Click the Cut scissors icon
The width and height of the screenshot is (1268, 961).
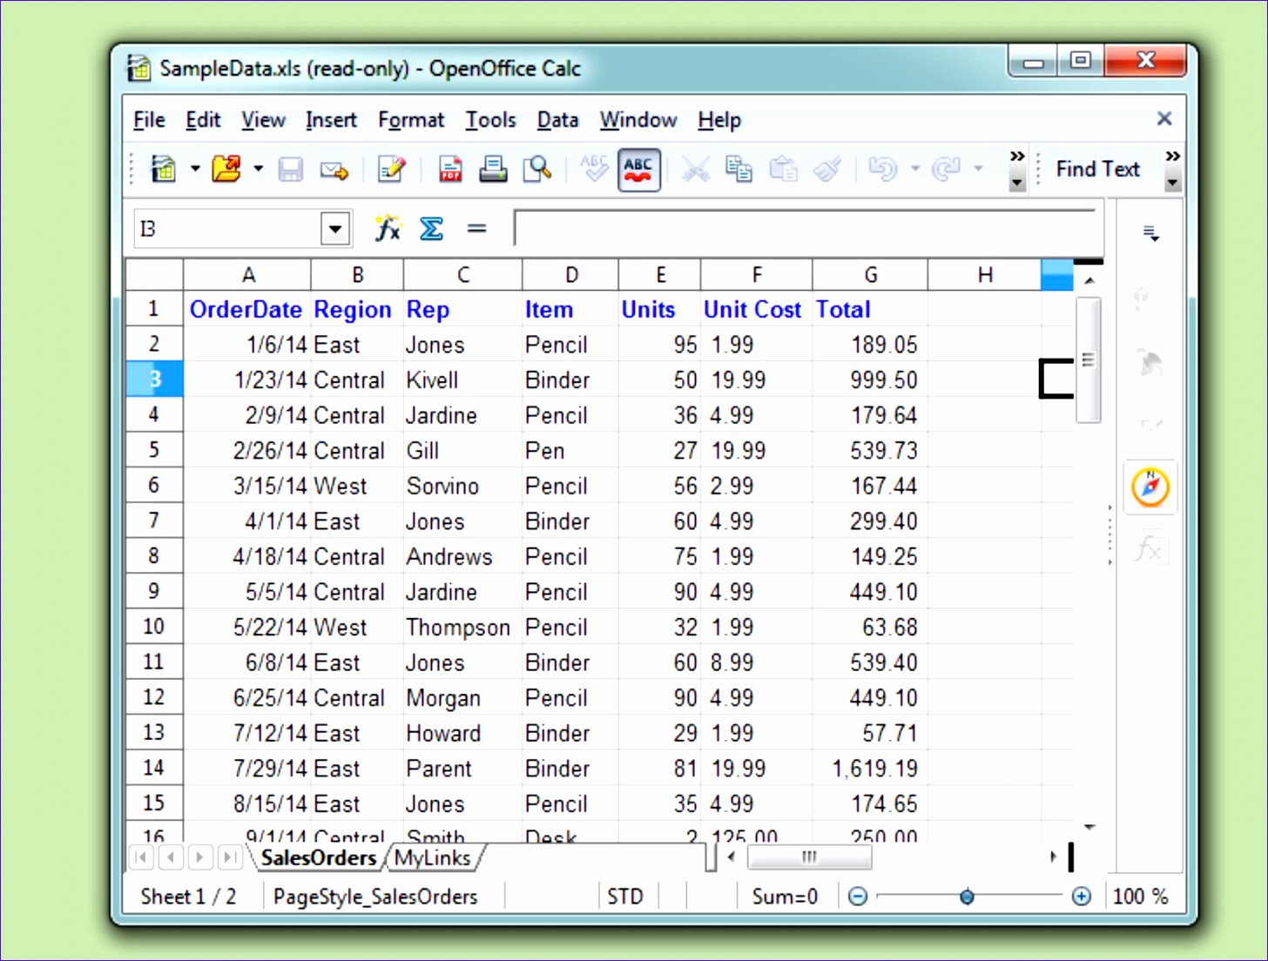pyautogui.click(x=695, y=169)
